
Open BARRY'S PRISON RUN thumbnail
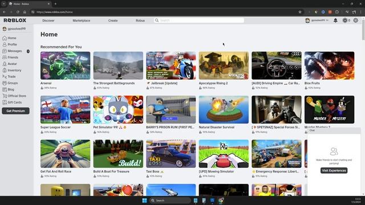pyautogui.click(x=171, y=109)
